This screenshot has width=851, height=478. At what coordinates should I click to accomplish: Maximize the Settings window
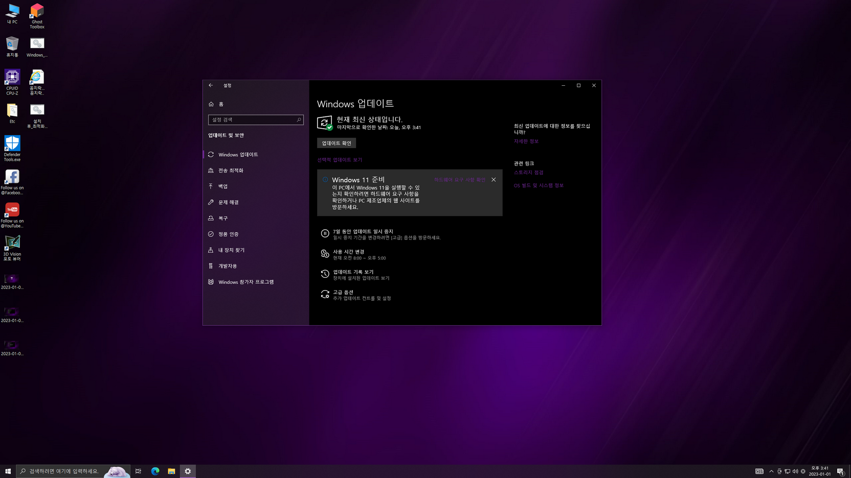coord(578,85)
